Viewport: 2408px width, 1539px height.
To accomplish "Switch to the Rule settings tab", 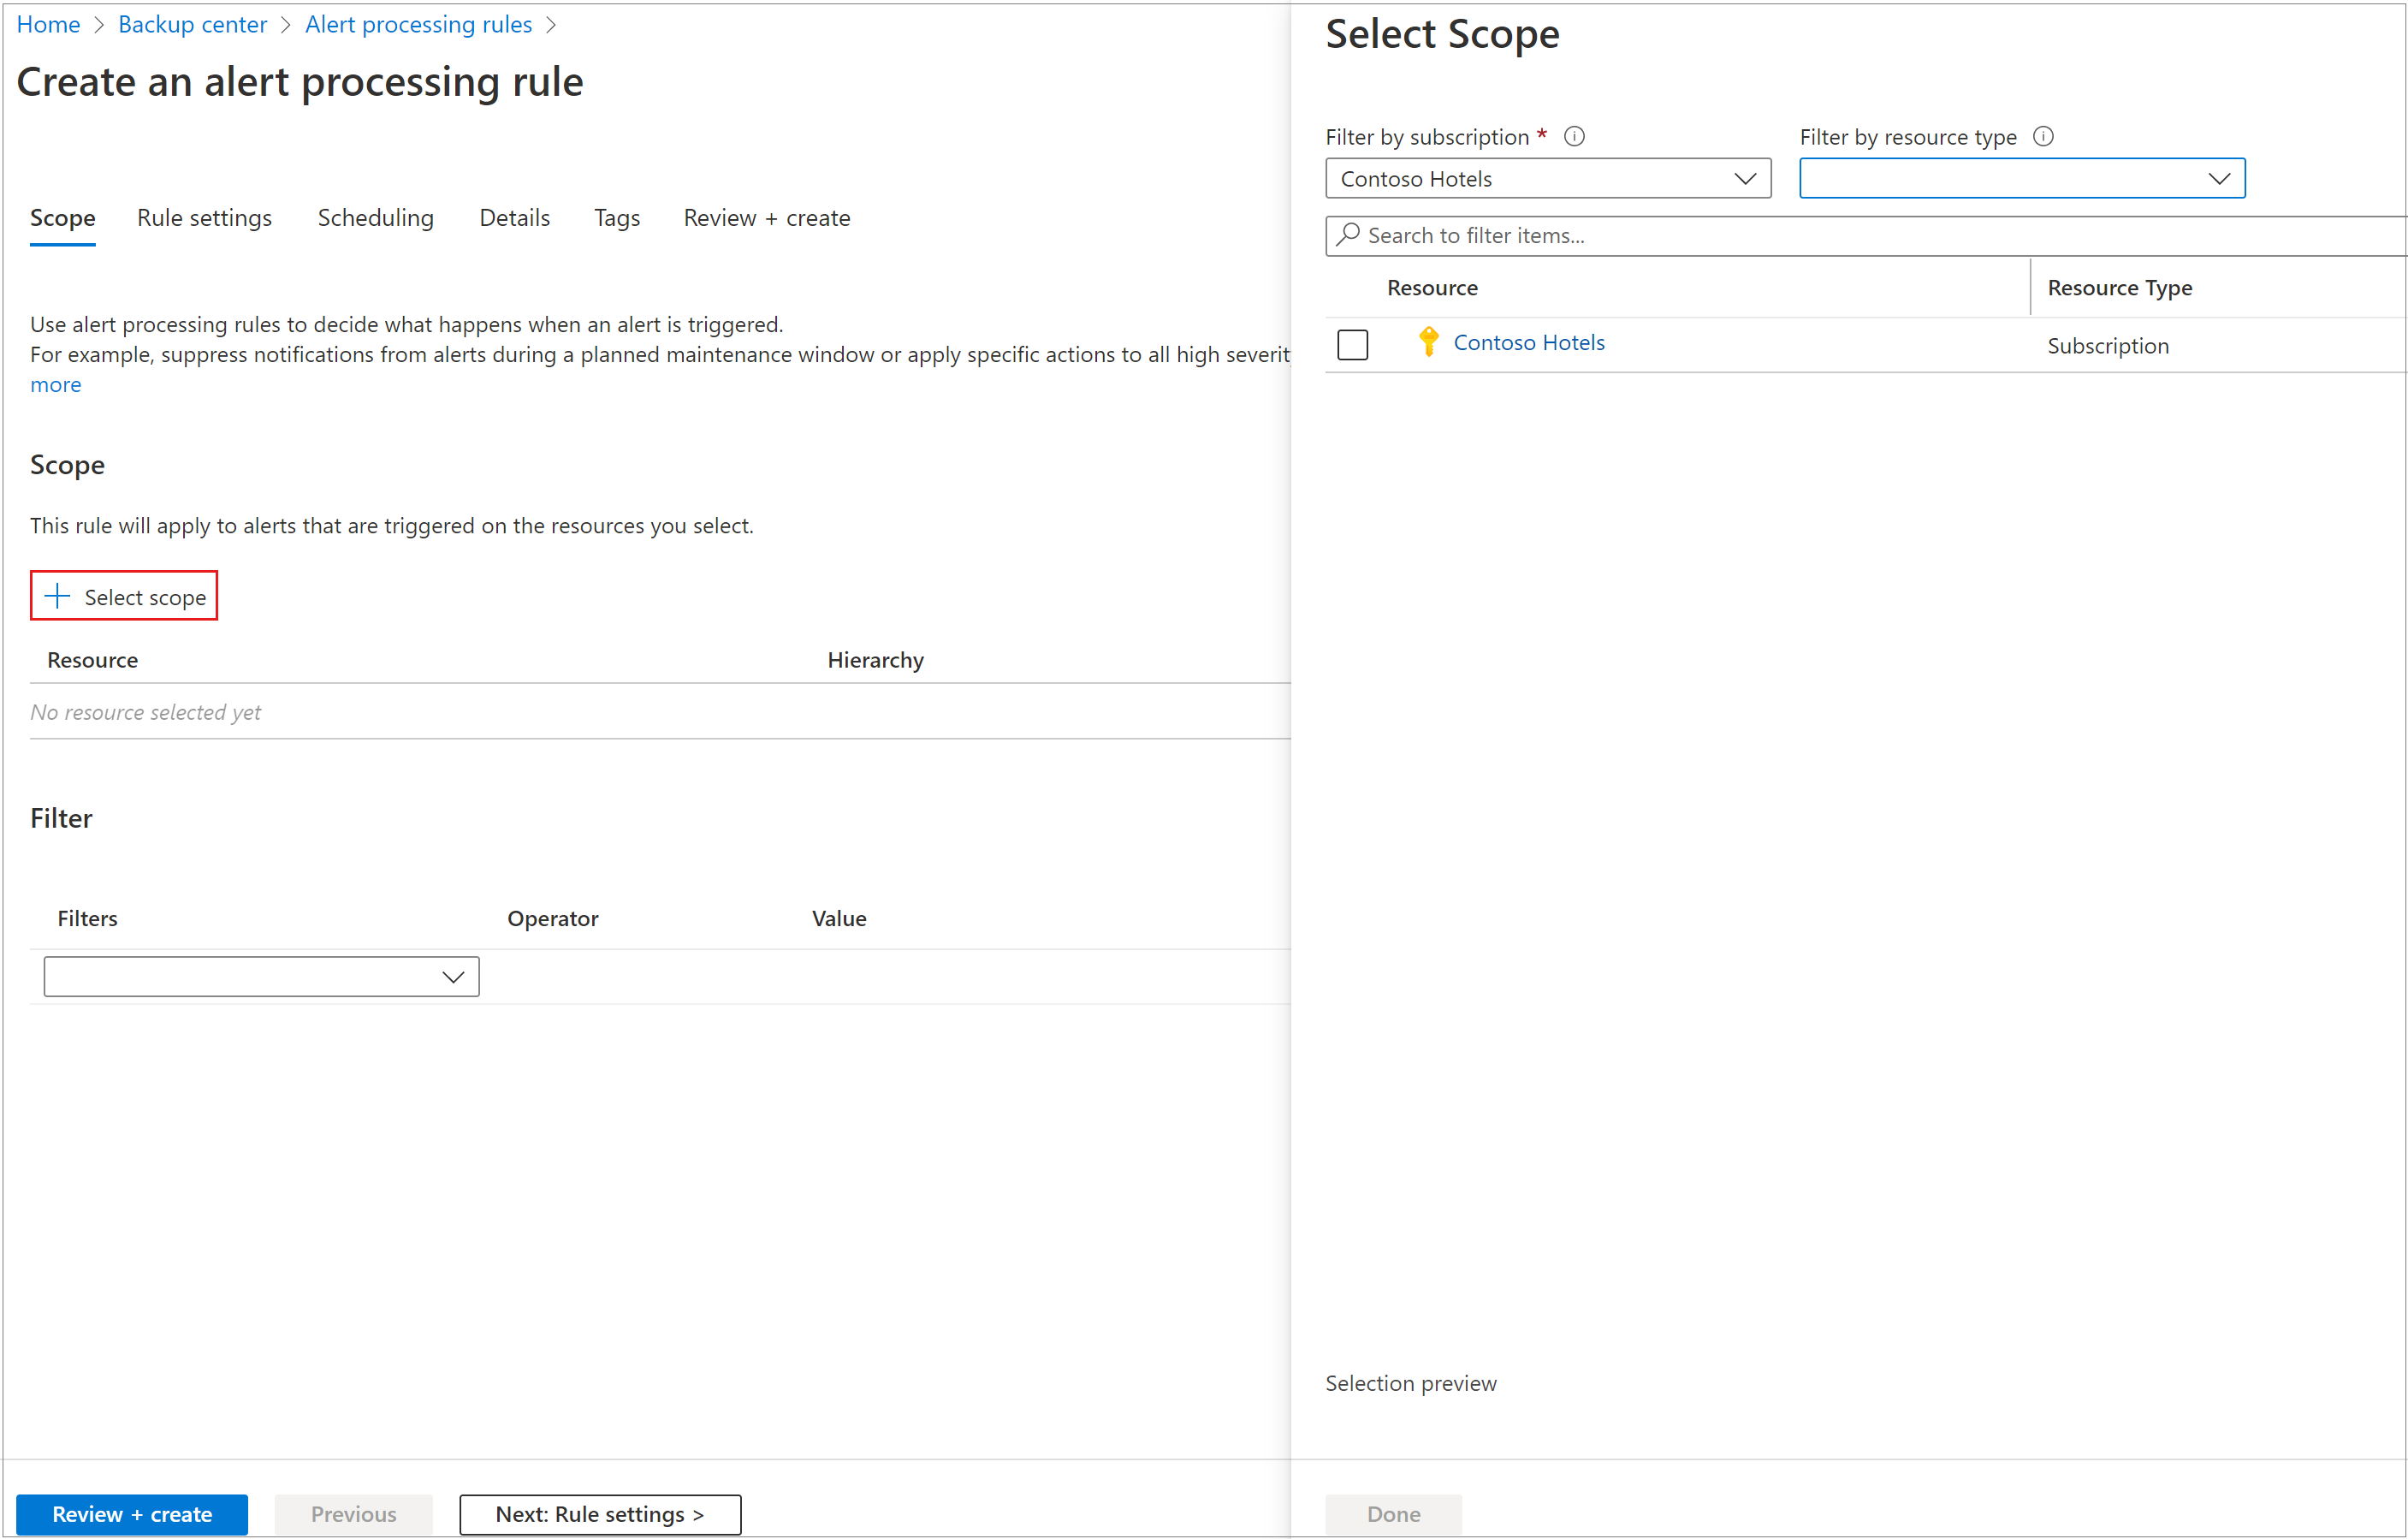I will [204, 217].
